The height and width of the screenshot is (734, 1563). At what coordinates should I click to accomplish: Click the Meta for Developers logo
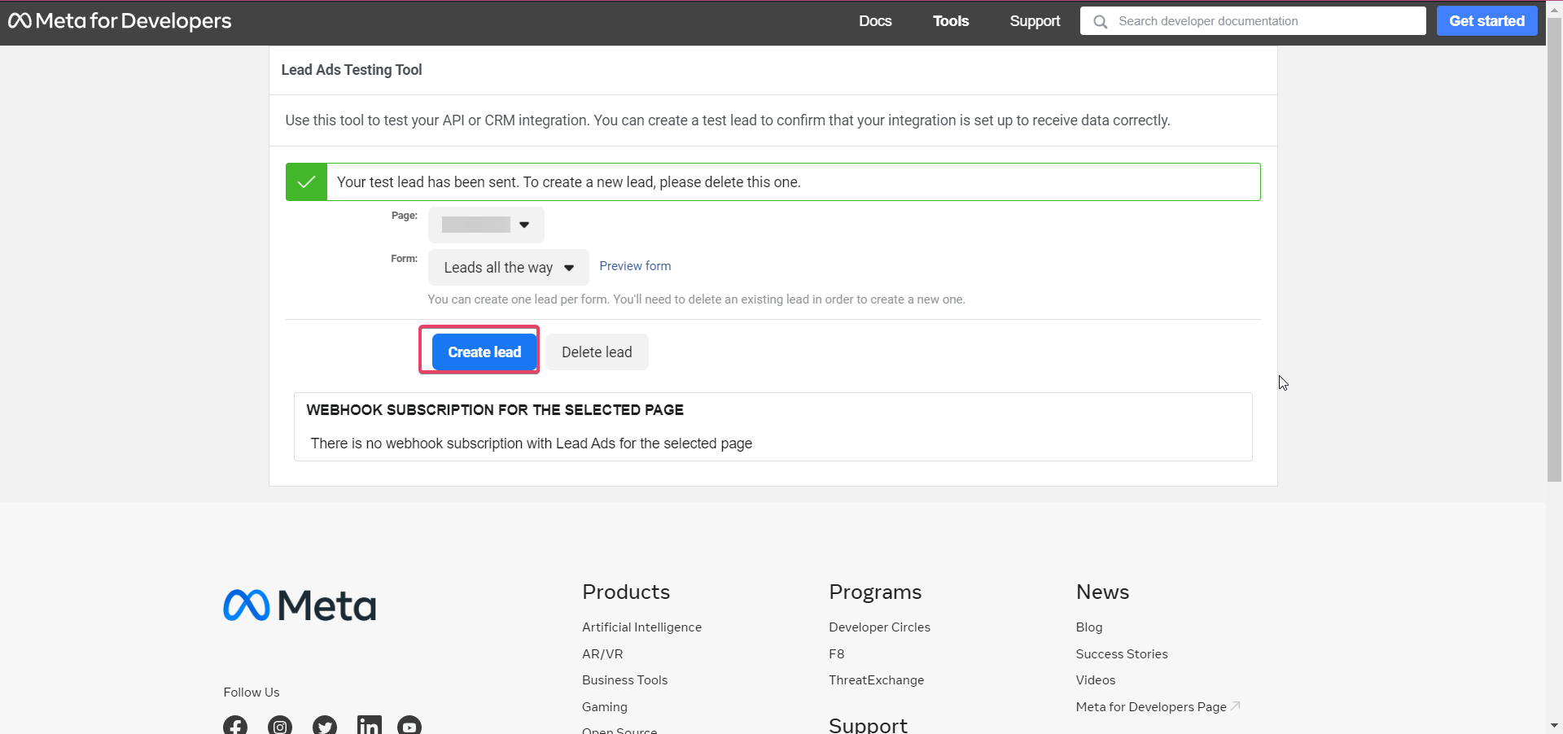(x=120, y=20)
